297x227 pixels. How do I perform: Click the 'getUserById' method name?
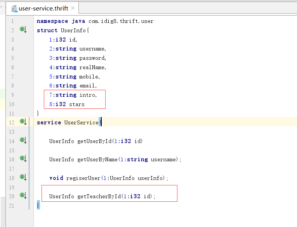pos(94,141)
